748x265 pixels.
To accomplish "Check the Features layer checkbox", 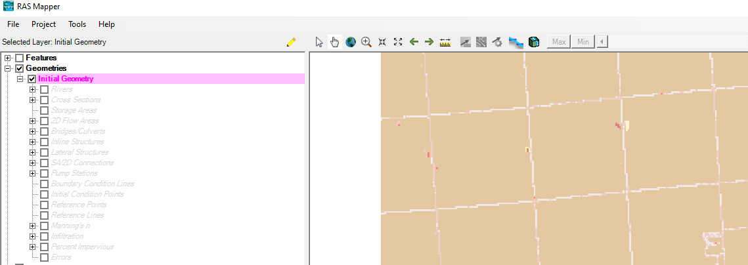I will [x=20, y=58].
